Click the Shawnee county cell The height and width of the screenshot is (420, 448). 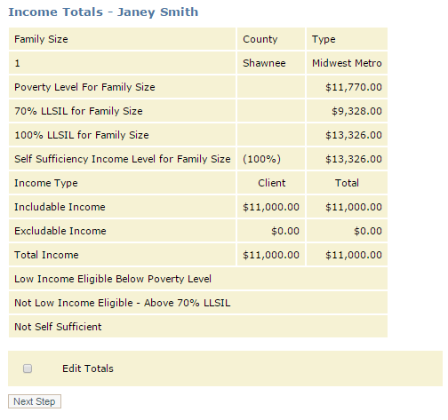click(x=271, y=63)
